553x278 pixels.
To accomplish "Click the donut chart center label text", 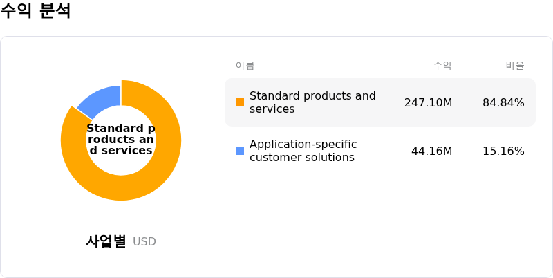I will click(121, 140).
